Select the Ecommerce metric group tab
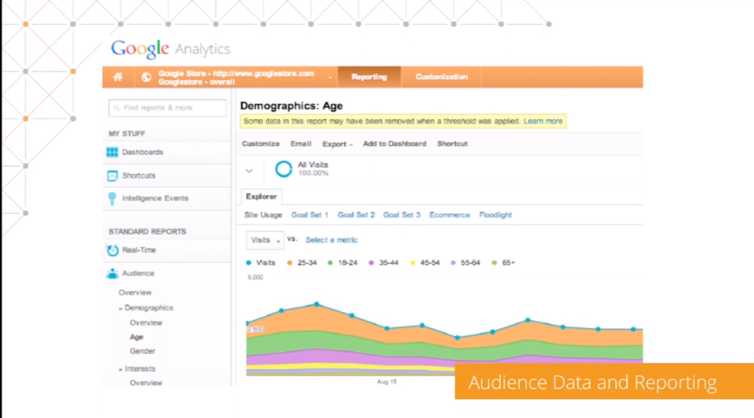Viewport: 754px width, 418px height. pos(449,215)
